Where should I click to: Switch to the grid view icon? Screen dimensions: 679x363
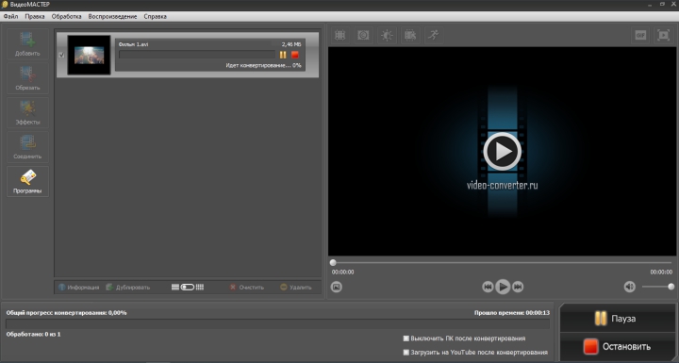200,288
